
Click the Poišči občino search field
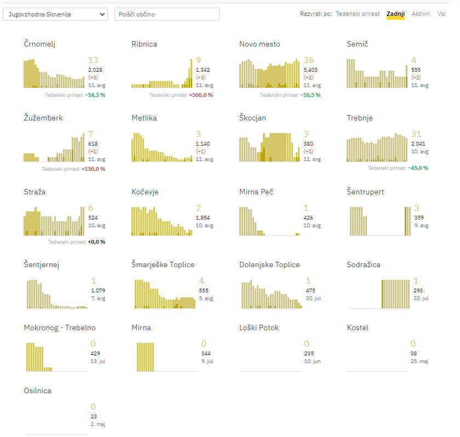pos(166,14)
